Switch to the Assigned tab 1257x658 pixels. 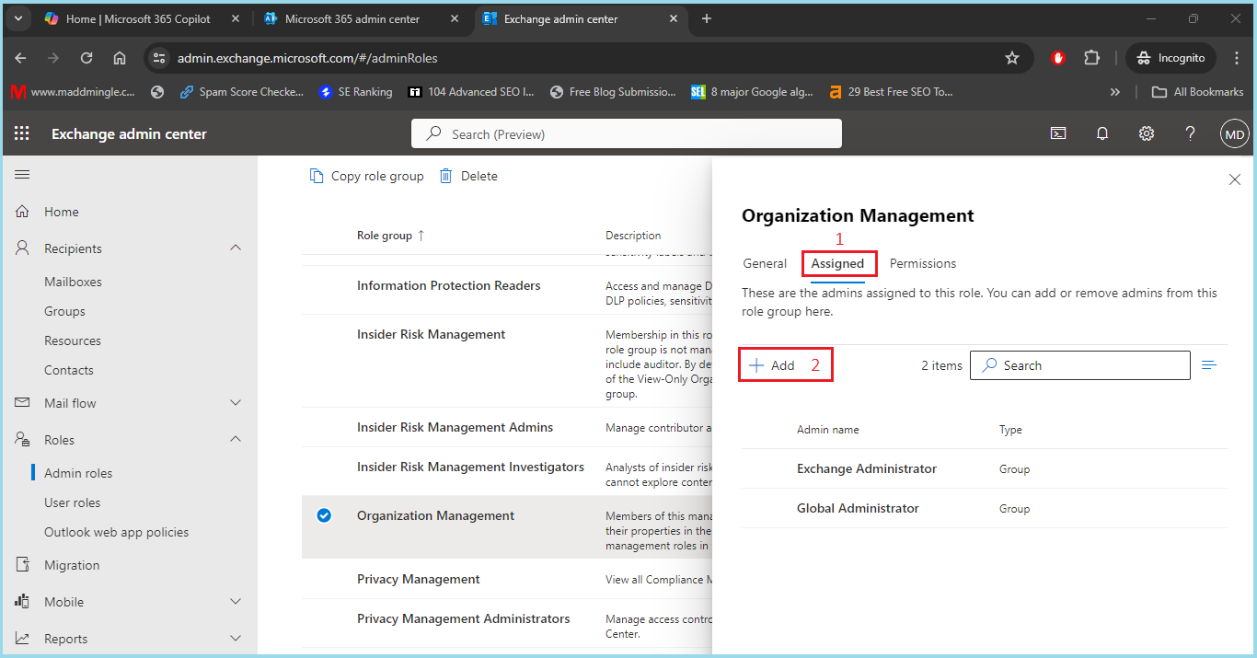click(x=837, y=263)
